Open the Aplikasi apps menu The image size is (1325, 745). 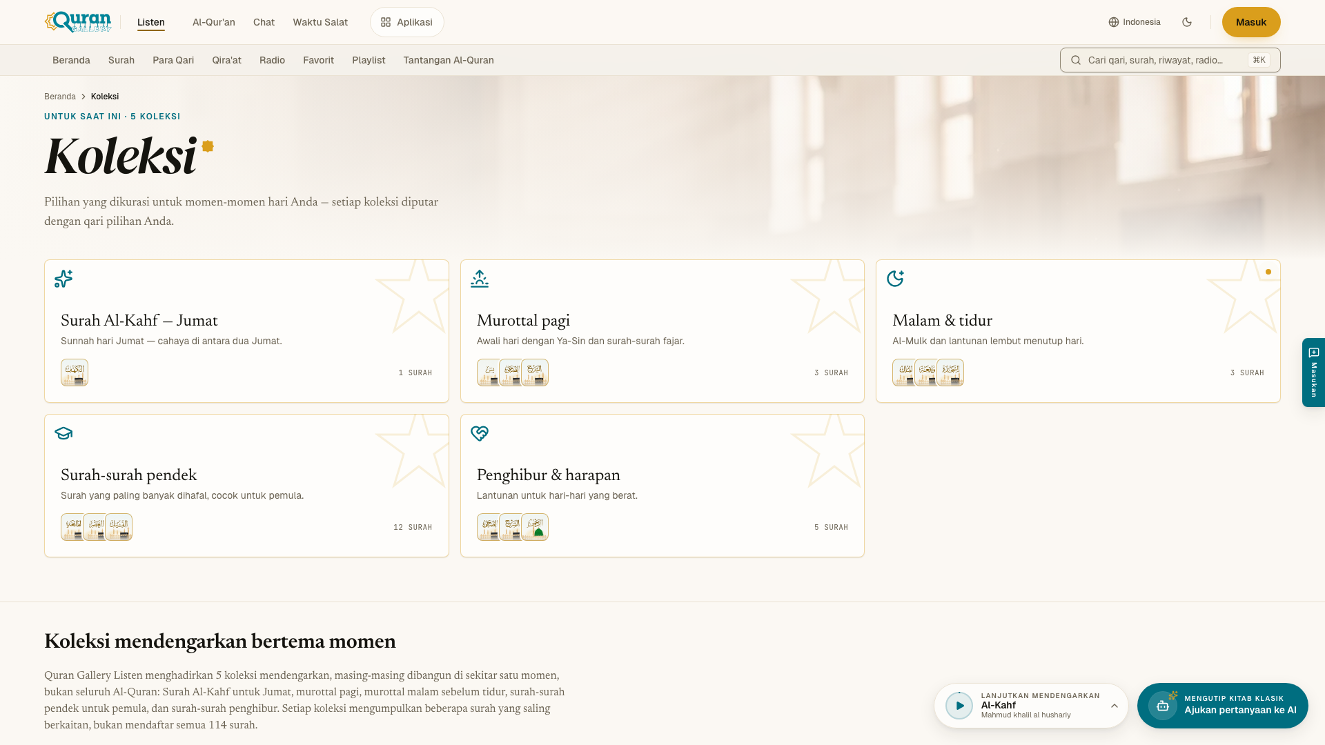tap(407, 22)
